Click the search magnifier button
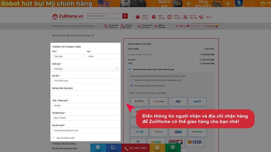The width and height of the screenshot is (271, 152). pyautogui.click(x=125, y=16)
